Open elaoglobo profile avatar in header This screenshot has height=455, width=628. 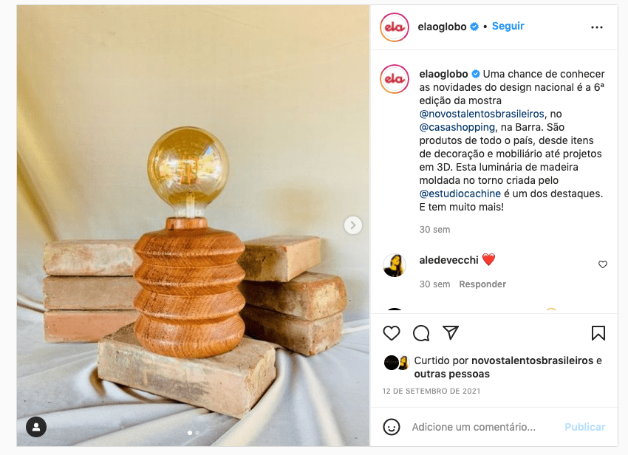pos(395,27)
